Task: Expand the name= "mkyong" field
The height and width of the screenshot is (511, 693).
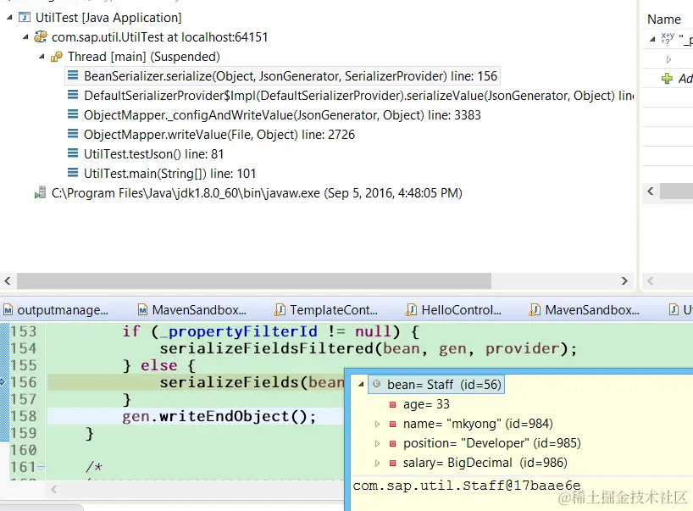Action: (377, 424)
